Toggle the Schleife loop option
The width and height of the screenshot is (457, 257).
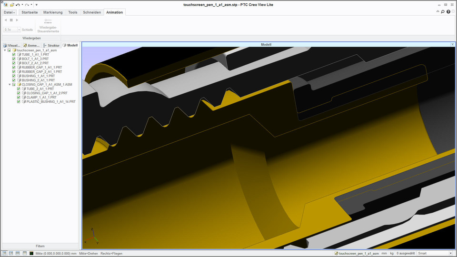pos(28,30)
